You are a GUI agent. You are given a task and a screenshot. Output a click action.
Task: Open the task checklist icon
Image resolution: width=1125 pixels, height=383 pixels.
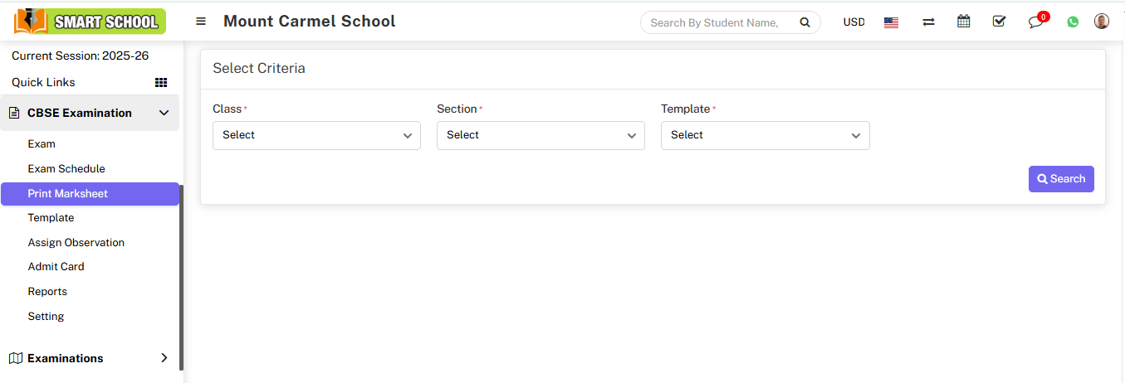999,22
